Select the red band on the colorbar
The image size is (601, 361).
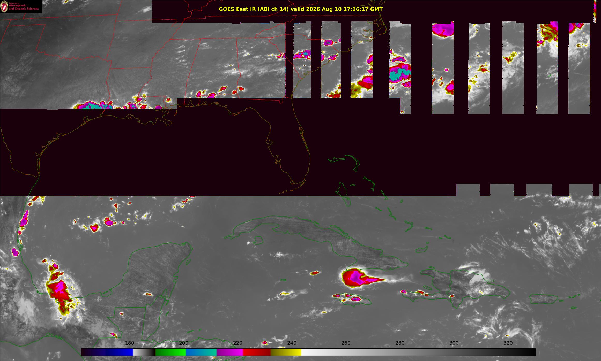point(257,352)
